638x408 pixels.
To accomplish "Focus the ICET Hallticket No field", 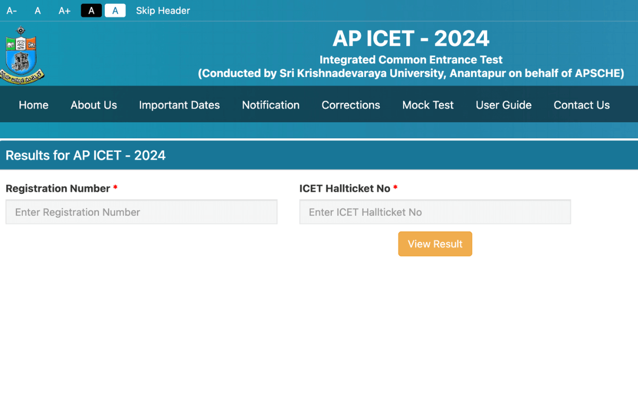I will 435,212.
